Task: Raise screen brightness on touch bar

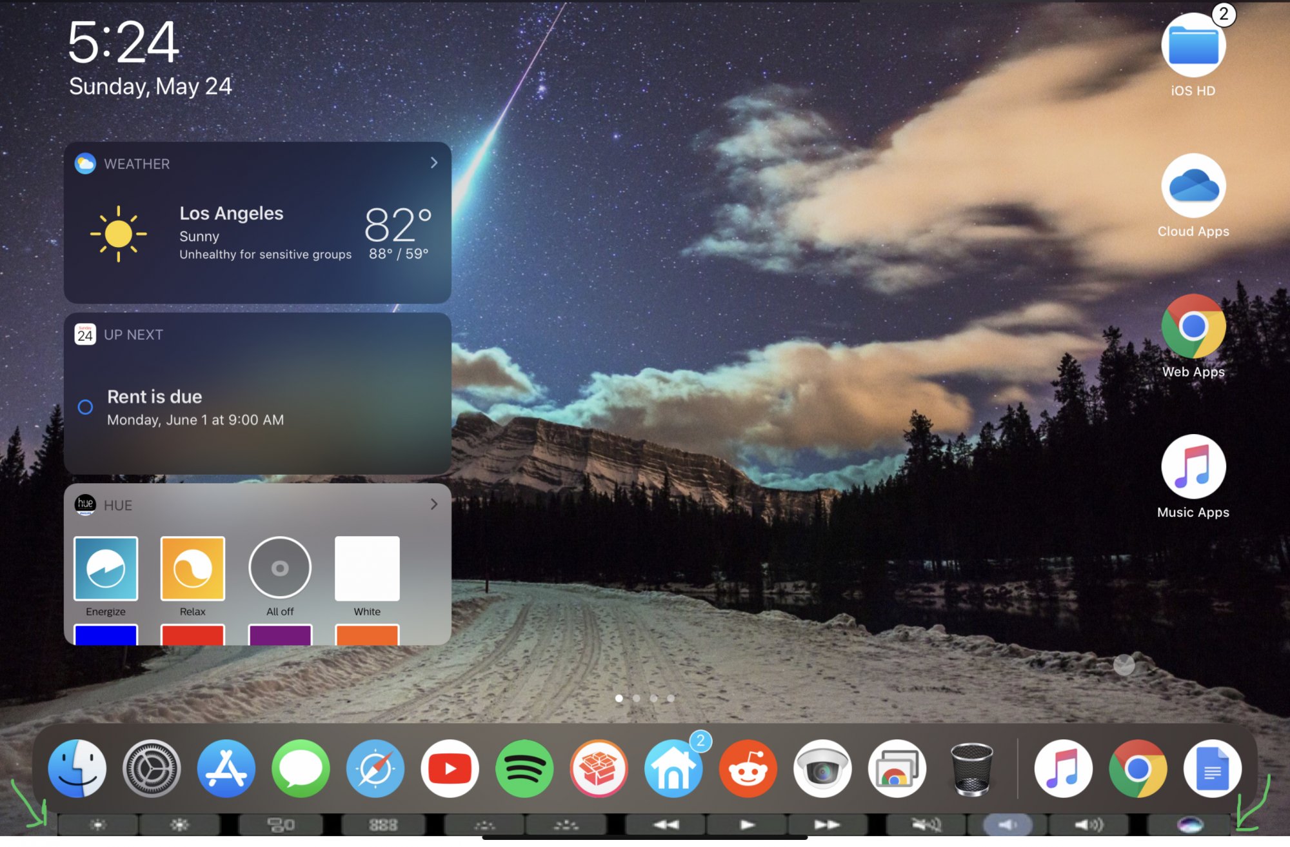Action: (x=180, y=824)
